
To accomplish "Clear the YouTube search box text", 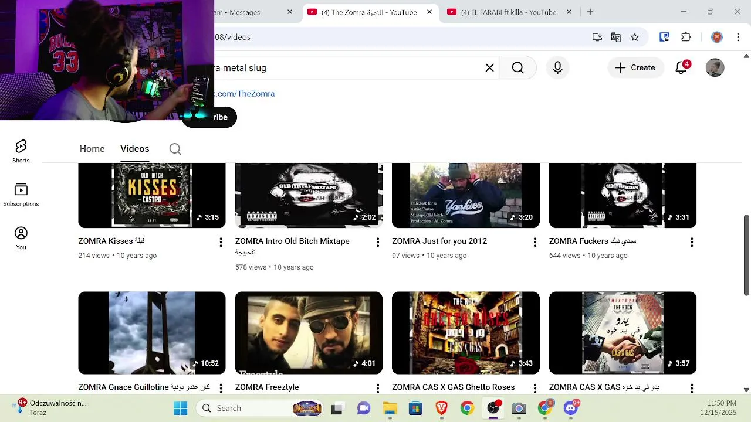I will pyautogui.click(x=489, y=68).
